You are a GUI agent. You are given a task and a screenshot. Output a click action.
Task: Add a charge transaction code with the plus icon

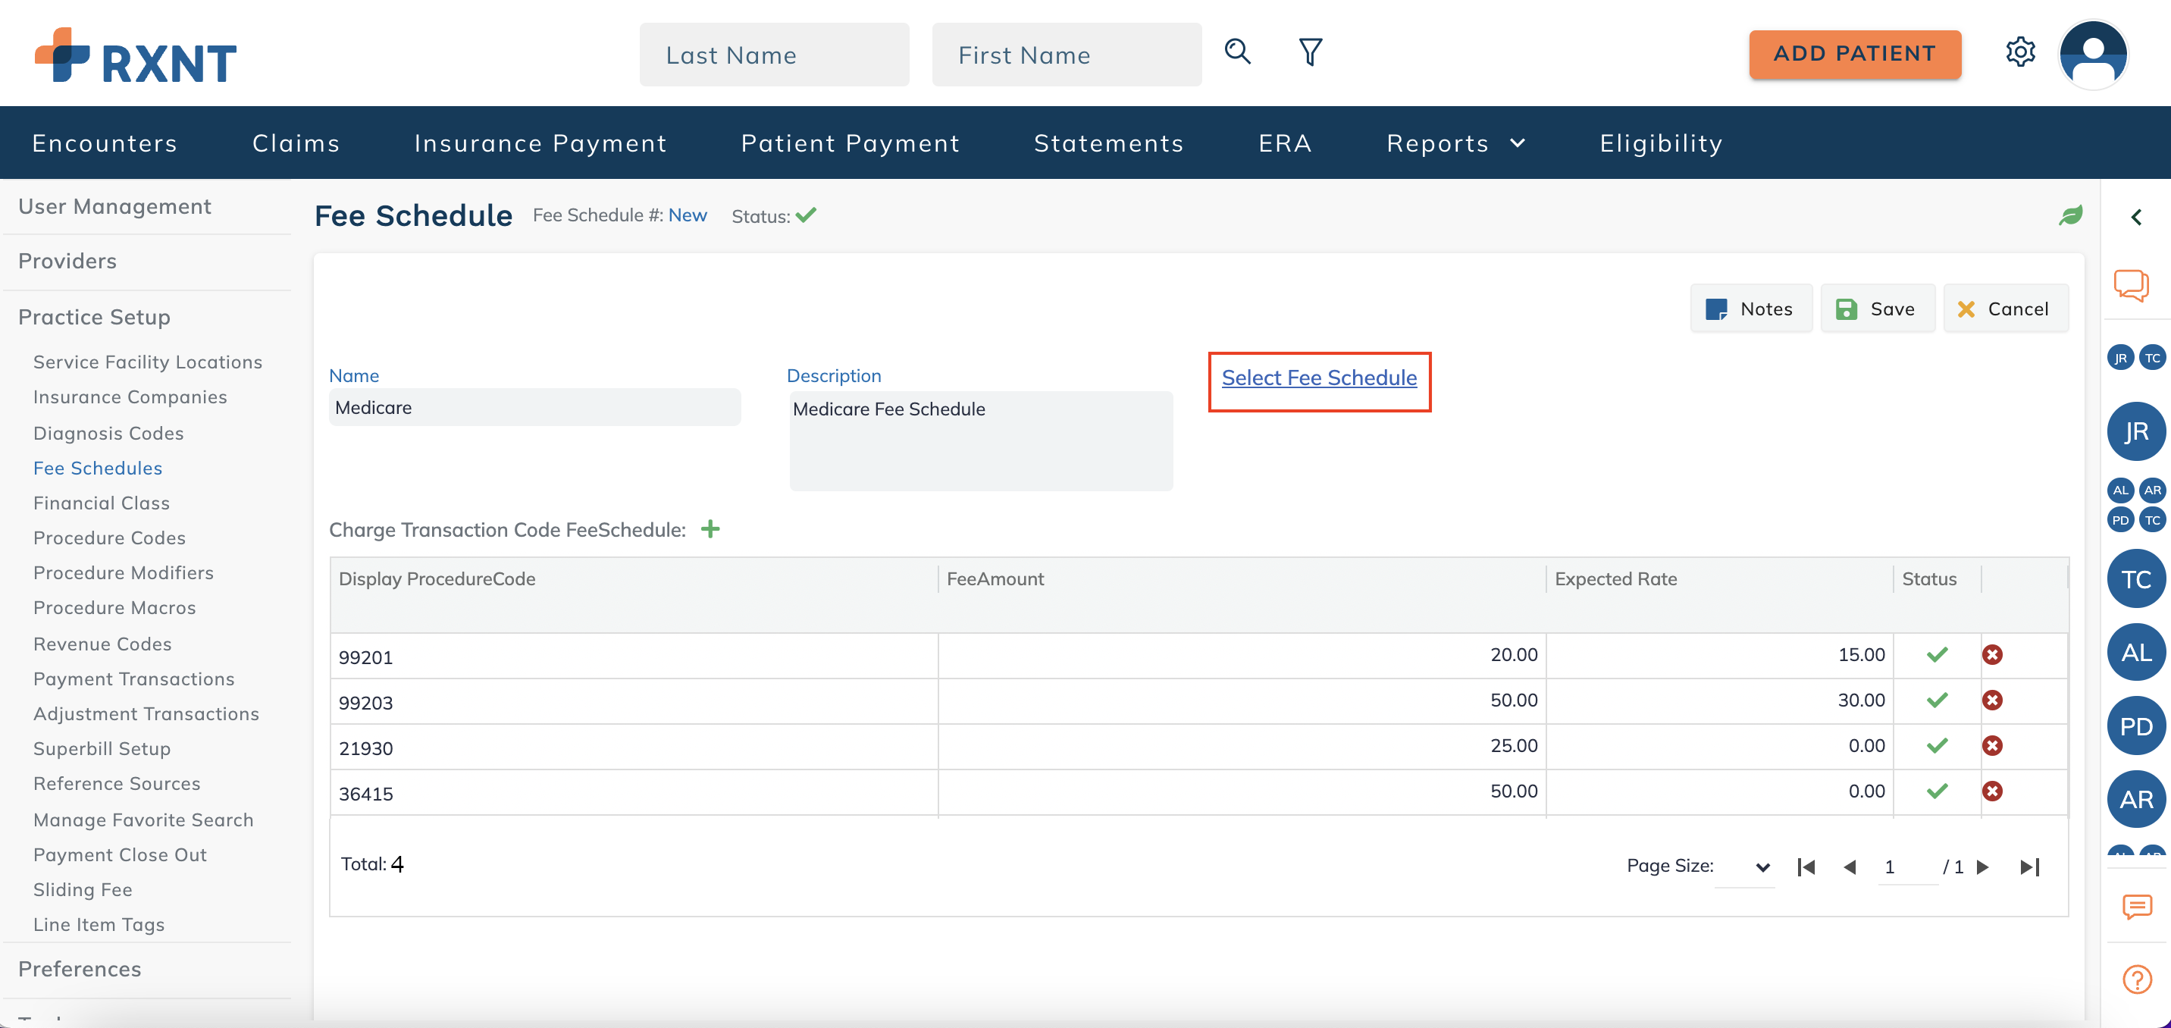click(710, 529)
